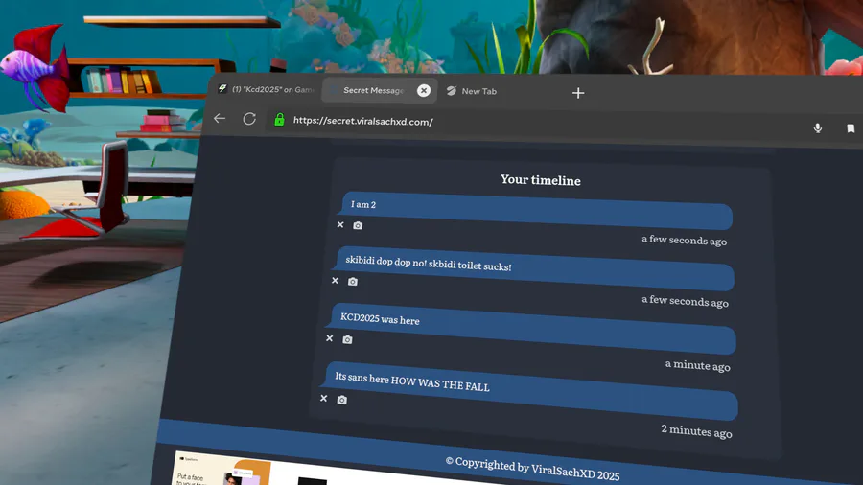Delete the 'Its sans here' message

[324, 398]
